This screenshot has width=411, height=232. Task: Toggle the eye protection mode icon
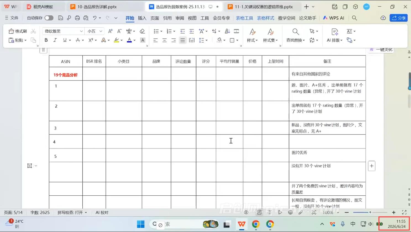click(246, 212)
